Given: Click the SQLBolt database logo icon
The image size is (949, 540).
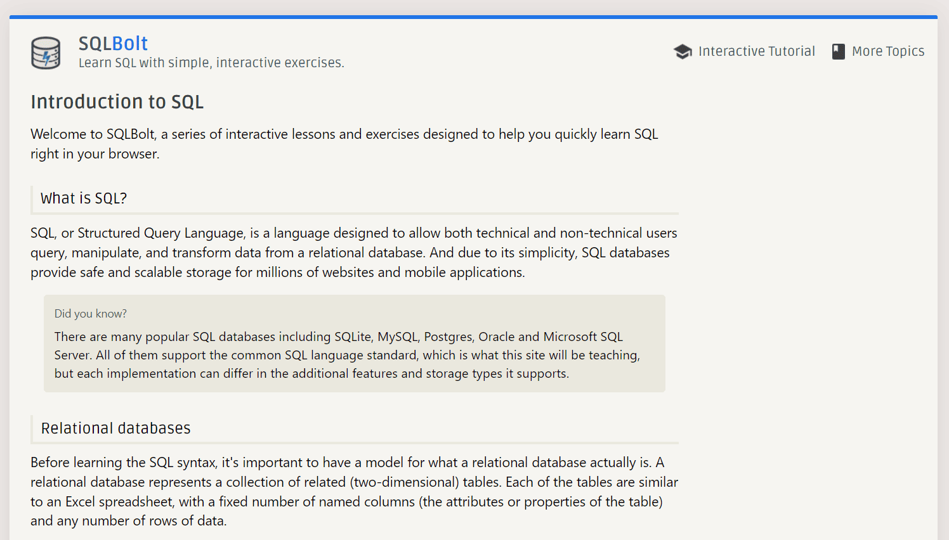Looking at the screenshot, I should 46,53.
